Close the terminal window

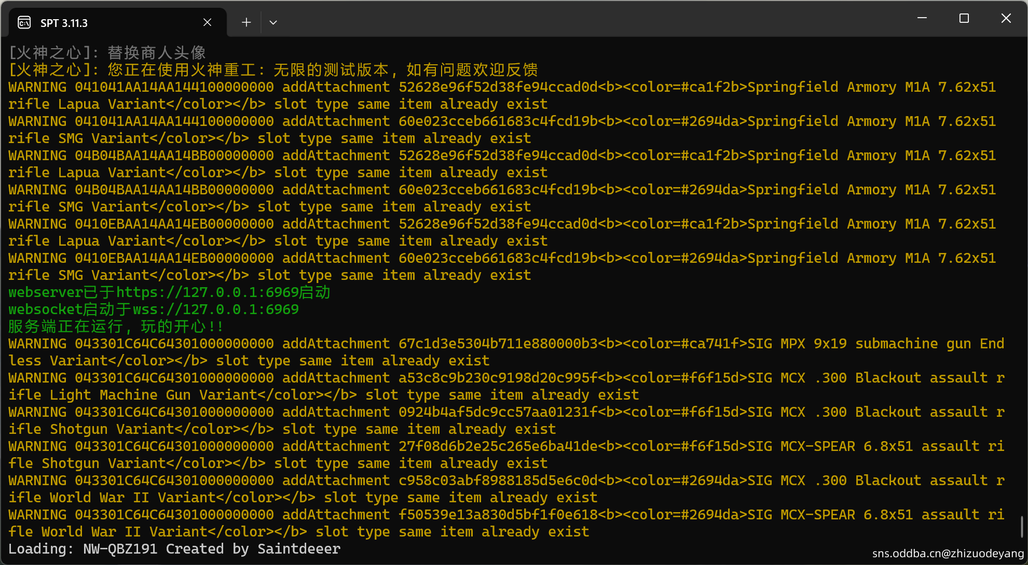[1006, 18]
